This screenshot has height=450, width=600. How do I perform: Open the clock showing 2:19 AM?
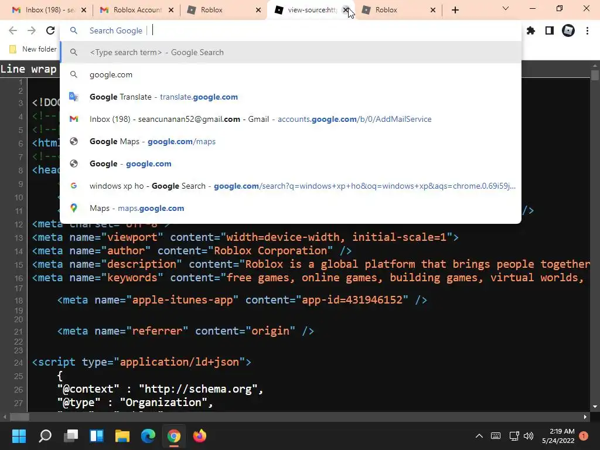(558, 436)
